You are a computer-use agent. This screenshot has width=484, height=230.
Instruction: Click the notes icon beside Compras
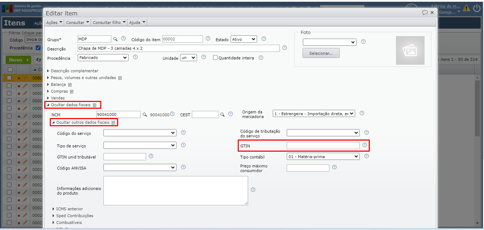pos(72,92)
